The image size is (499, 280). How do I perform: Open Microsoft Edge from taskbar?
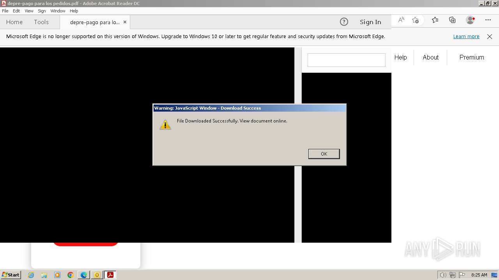pyautogui.click(x=84, y=275)
